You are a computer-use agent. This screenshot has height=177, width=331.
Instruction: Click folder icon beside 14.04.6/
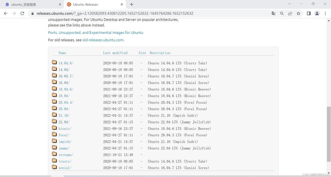[x=54, y=62]
